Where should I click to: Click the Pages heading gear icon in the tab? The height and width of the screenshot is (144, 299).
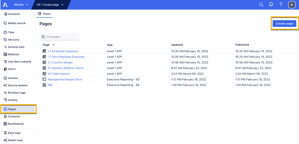(x=40, y=14)
